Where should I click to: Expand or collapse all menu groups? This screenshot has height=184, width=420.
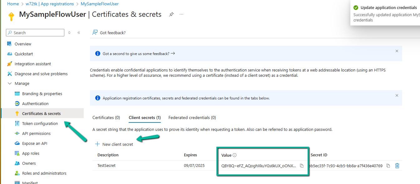69,33
